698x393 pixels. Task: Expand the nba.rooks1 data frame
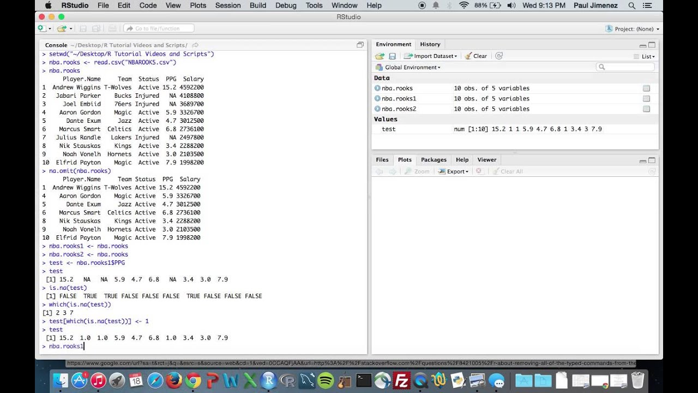(x=377, y=99)
